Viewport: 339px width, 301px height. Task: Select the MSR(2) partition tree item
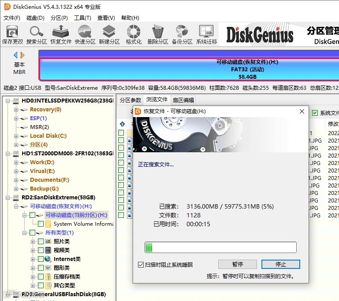click(x=40, y=127)
